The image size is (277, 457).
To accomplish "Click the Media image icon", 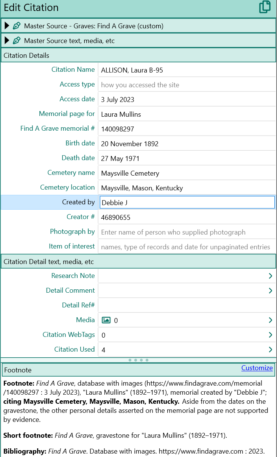I will point(106,320).
